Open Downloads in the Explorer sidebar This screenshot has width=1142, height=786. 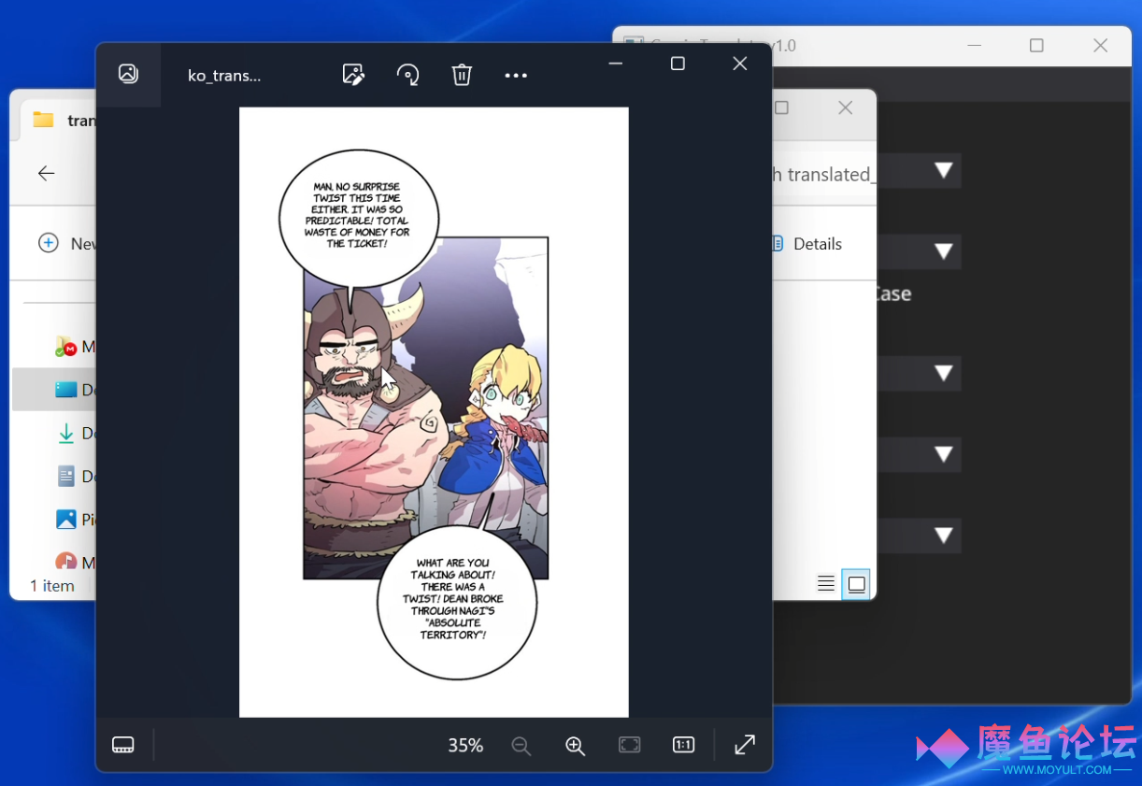click(x=75, y=433)
